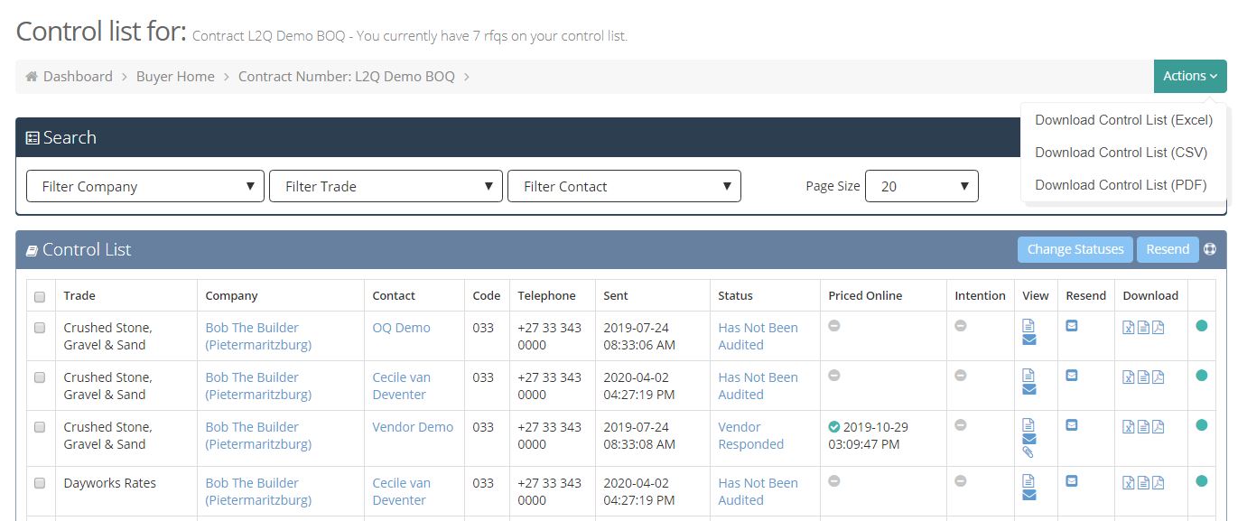The image size is (1247, 521).
Task: Toggle the Actions dropdown button
Action: coord(1190,76)
